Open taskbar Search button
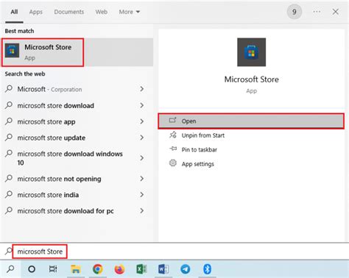This screenshot has height=278, width=349. pos(10,269)
